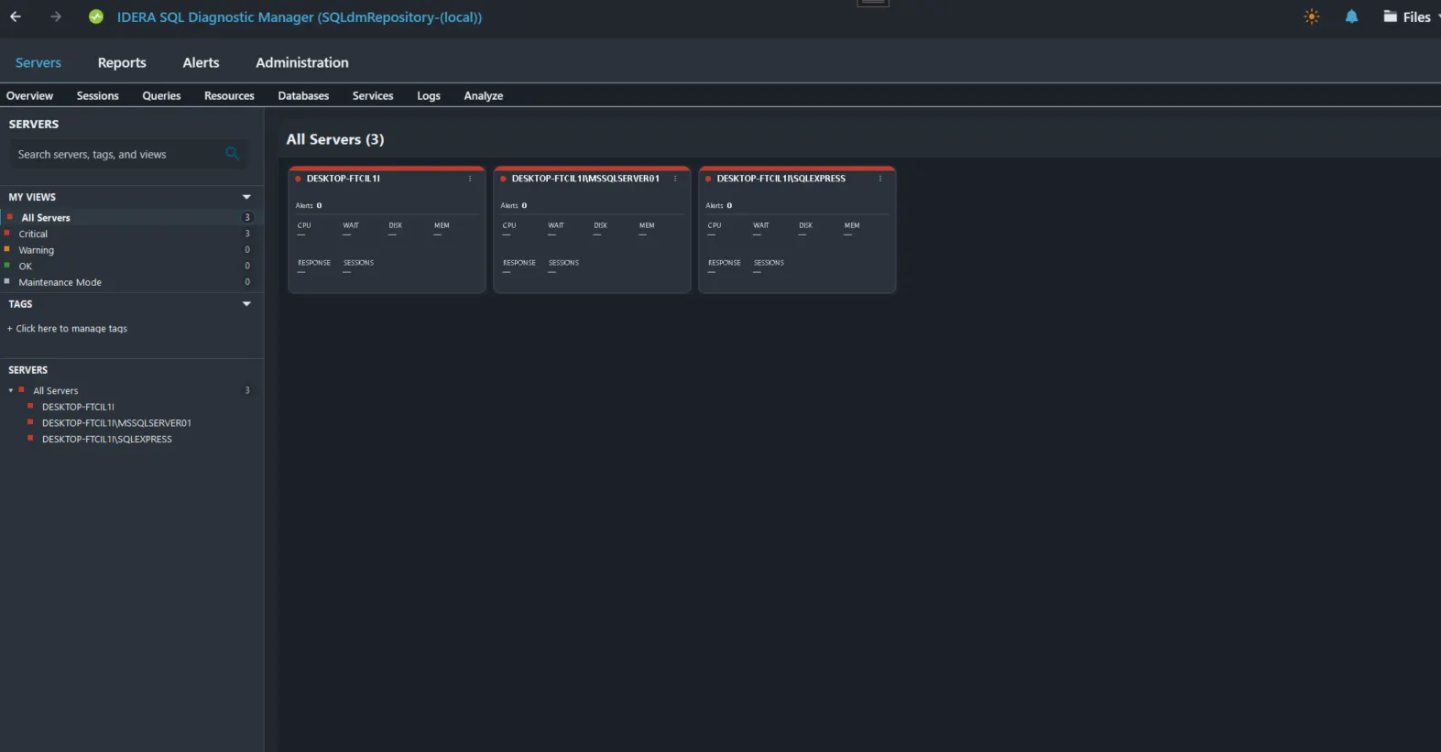Click the green status check icon

(96, 16)
